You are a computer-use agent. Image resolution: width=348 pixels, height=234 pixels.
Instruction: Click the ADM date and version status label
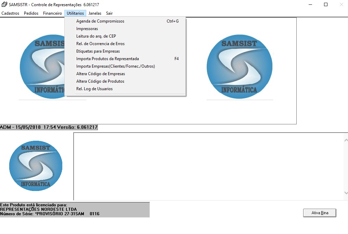(x=49, y=127)
